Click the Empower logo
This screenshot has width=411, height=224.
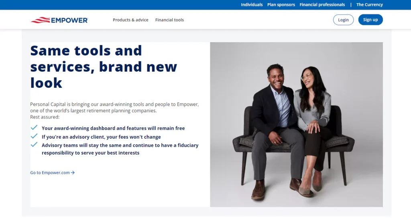59,20
